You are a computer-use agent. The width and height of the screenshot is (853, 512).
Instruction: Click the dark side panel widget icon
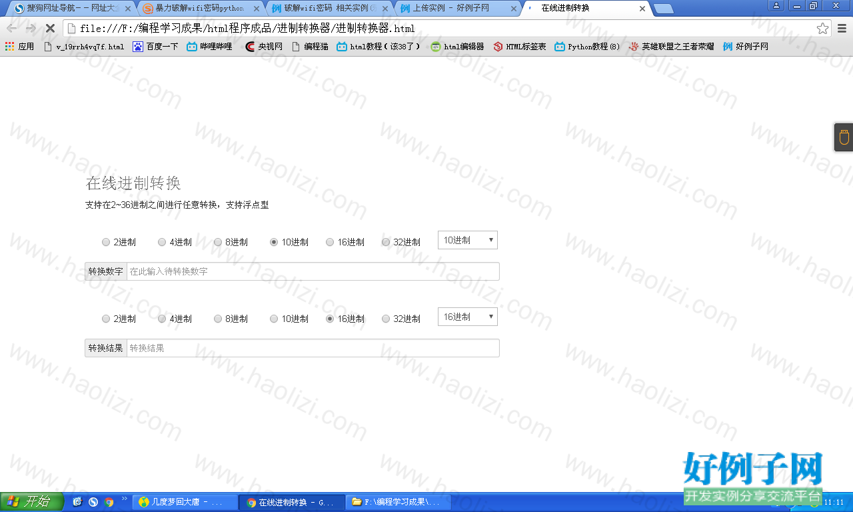click(x=844, y=137)
